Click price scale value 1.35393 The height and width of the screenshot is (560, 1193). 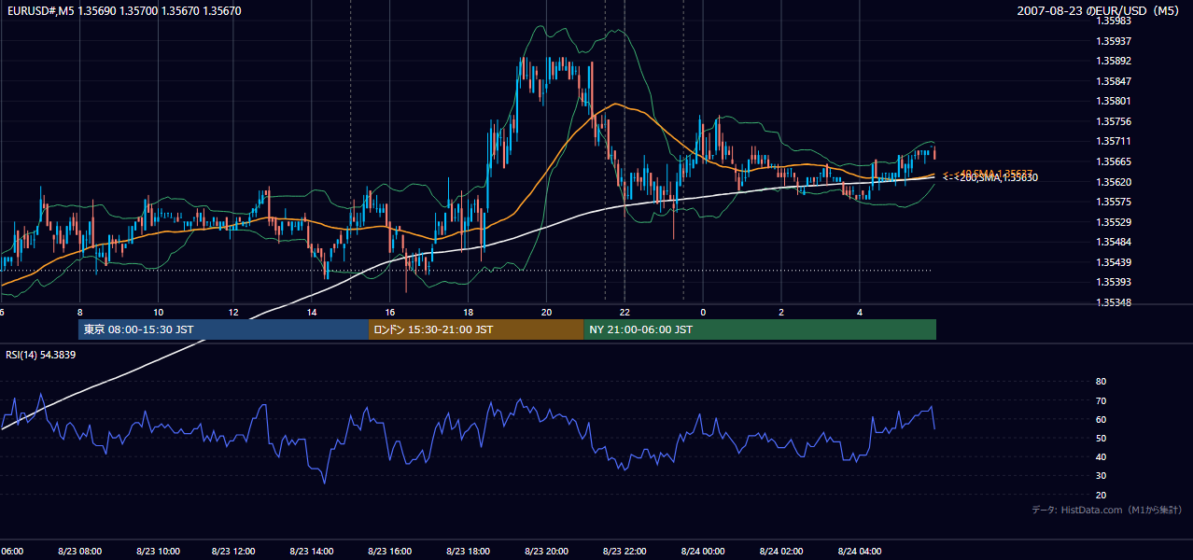tap(1114, 282)
